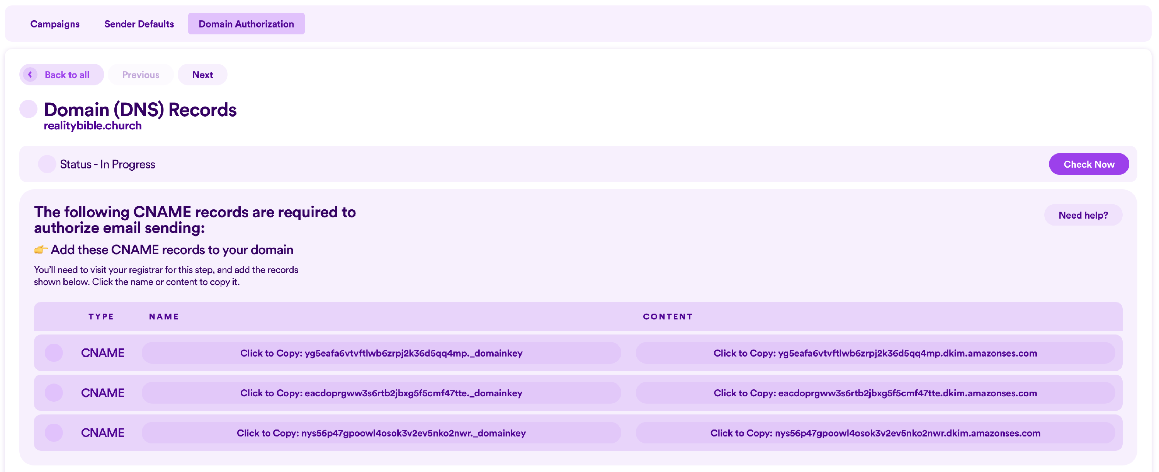The height and width of the screenshot is (472, 1159).
Task: Switch to the Sender Defaults tab
Action: 139,24
